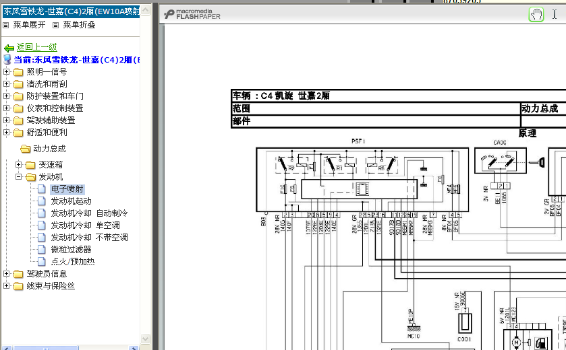Expand the 照明—信号 tree node
The image size is (566, 350).
(6, 71)
